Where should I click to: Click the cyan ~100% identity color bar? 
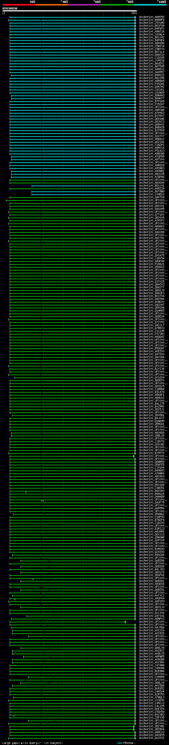pyautogui.click(x=150, y=5)
